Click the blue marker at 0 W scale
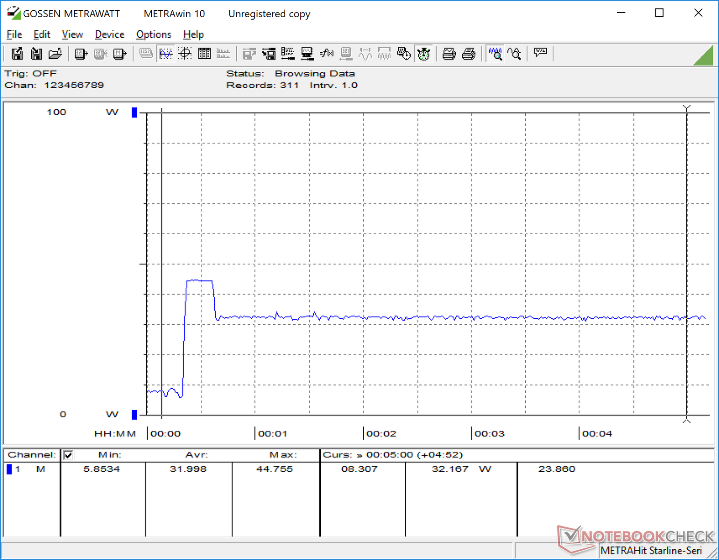Screen dimensions: 719x560 point(134,414)
